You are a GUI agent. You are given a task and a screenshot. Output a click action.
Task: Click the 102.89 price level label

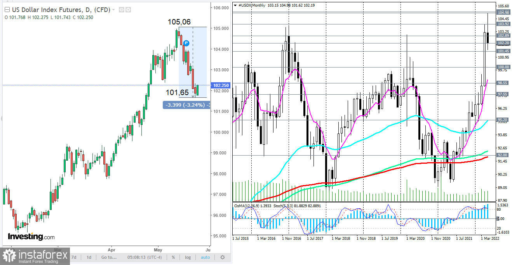coord(503,35)
